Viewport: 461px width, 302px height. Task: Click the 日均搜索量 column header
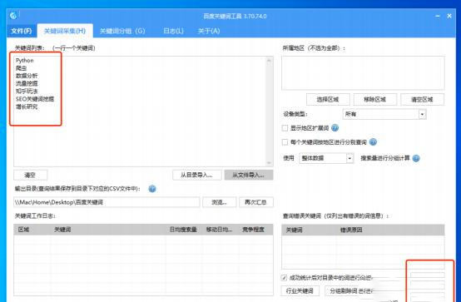pos(183,230)
